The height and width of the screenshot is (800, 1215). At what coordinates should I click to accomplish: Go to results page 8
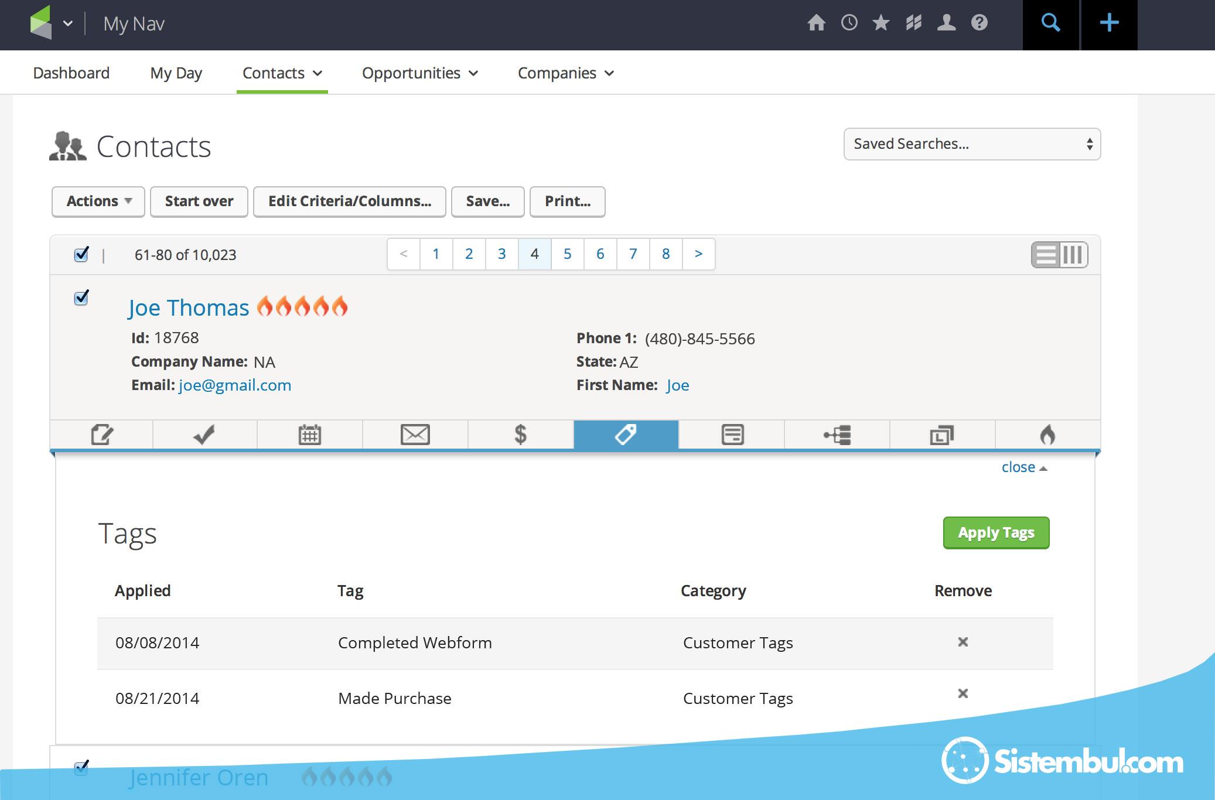point(665,254)
